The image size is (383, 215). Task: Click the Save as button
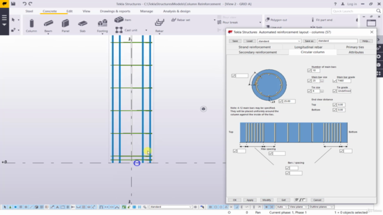309,41
